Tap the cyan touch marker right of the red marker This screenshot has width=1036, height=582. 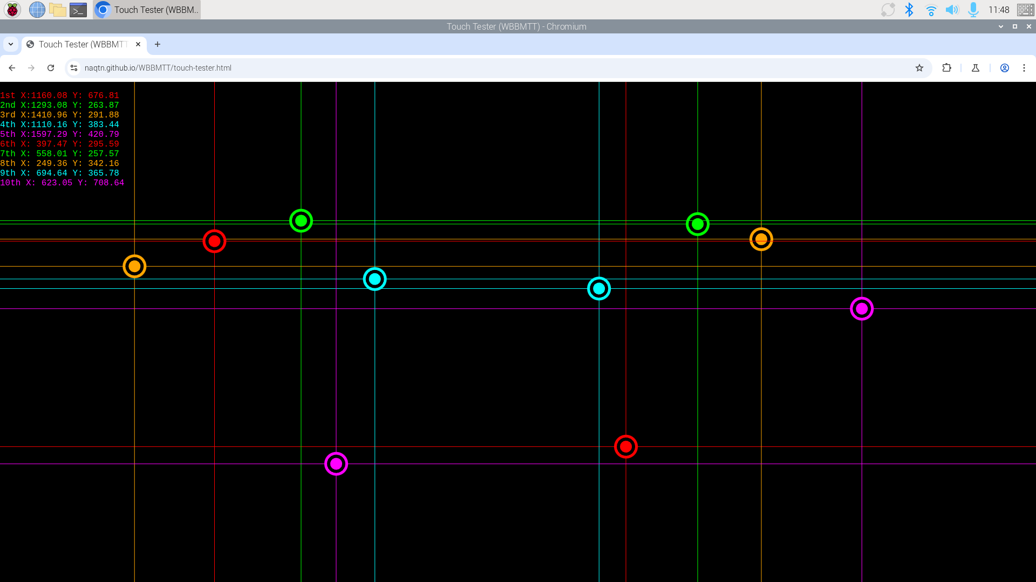point(375,279)
